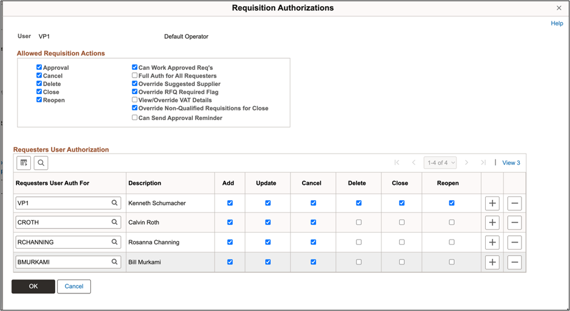
Task: Go to the next page of rows
Action: tap(466, 162)
